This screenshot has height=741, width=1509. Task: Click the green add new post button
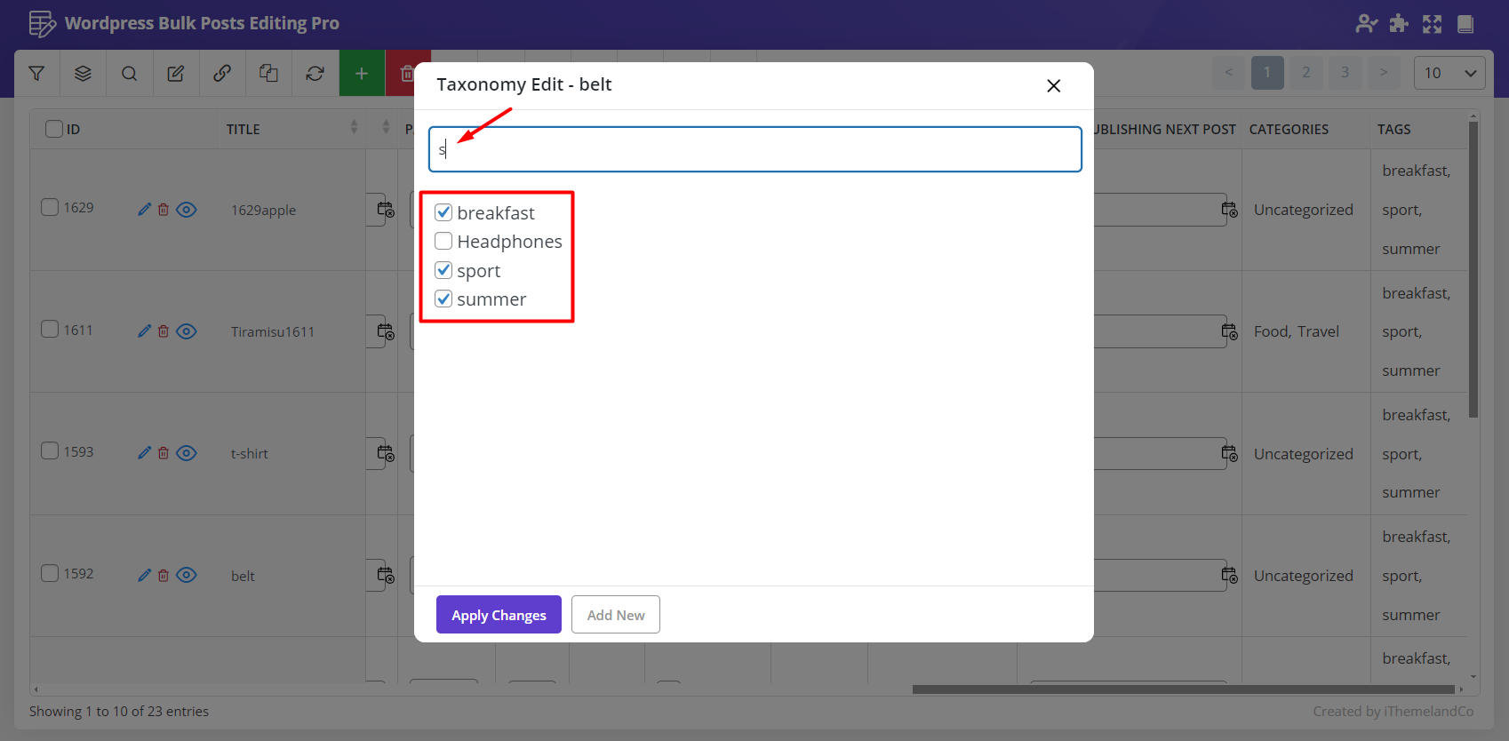(362, 74)
